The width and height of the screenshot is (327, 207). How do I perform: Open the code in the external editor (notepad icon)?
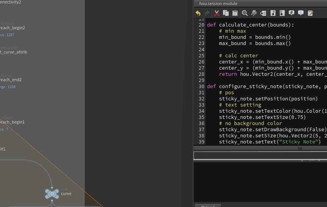coord(310,13)
